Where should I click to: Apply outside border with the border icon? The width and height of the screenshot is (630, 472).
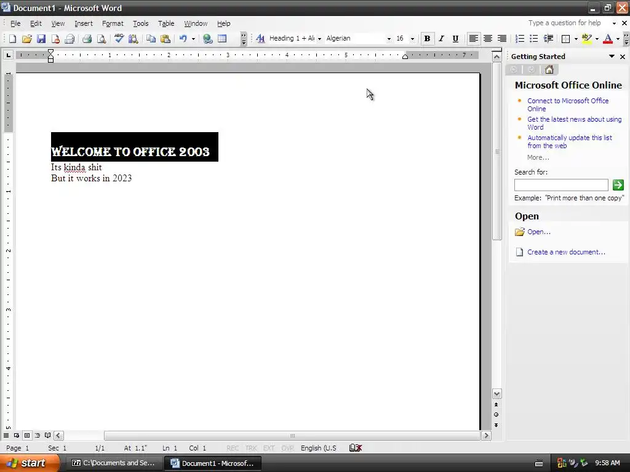(x=566, y=39)
